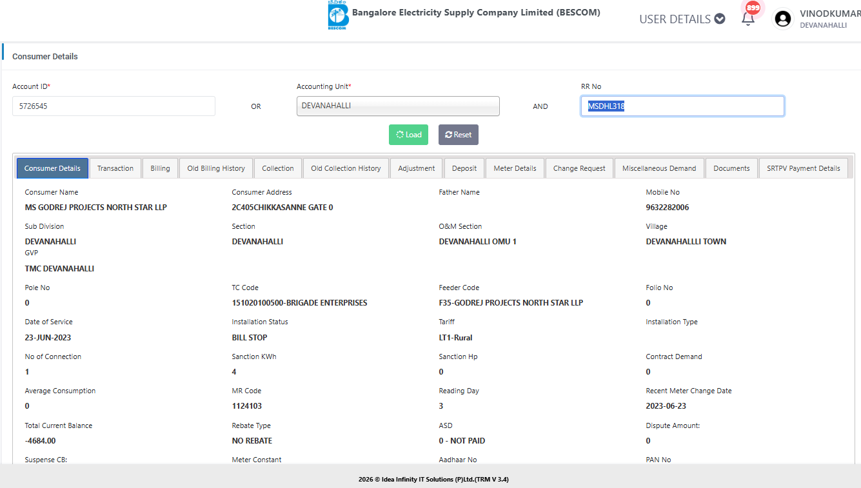Open the Meter Details tab
Viewport: 861px width, 488px height.
515,168
